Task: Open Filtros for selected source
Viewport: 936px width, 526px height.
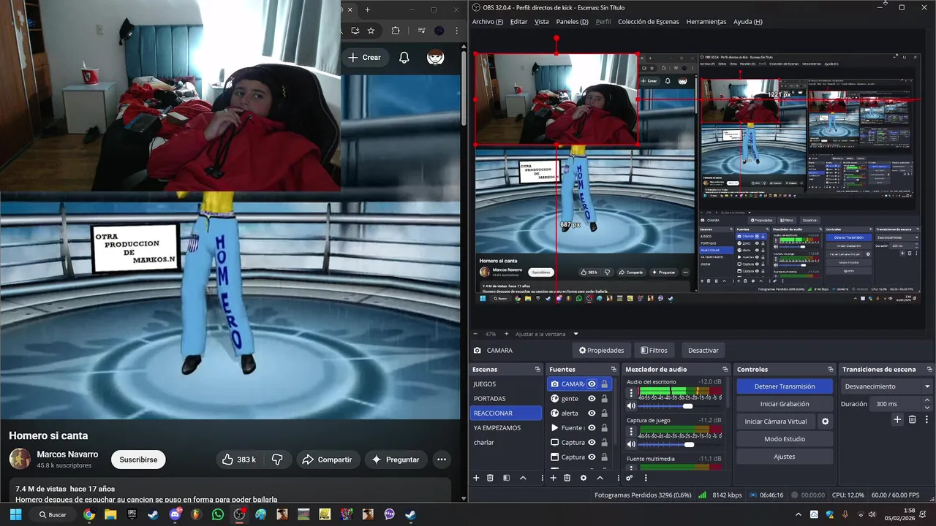Action: pos(654,350)
